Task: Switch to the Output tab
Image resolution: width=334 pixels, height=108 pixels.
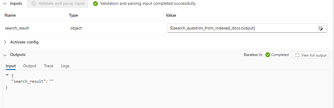Action: click(x=30, y=66)
